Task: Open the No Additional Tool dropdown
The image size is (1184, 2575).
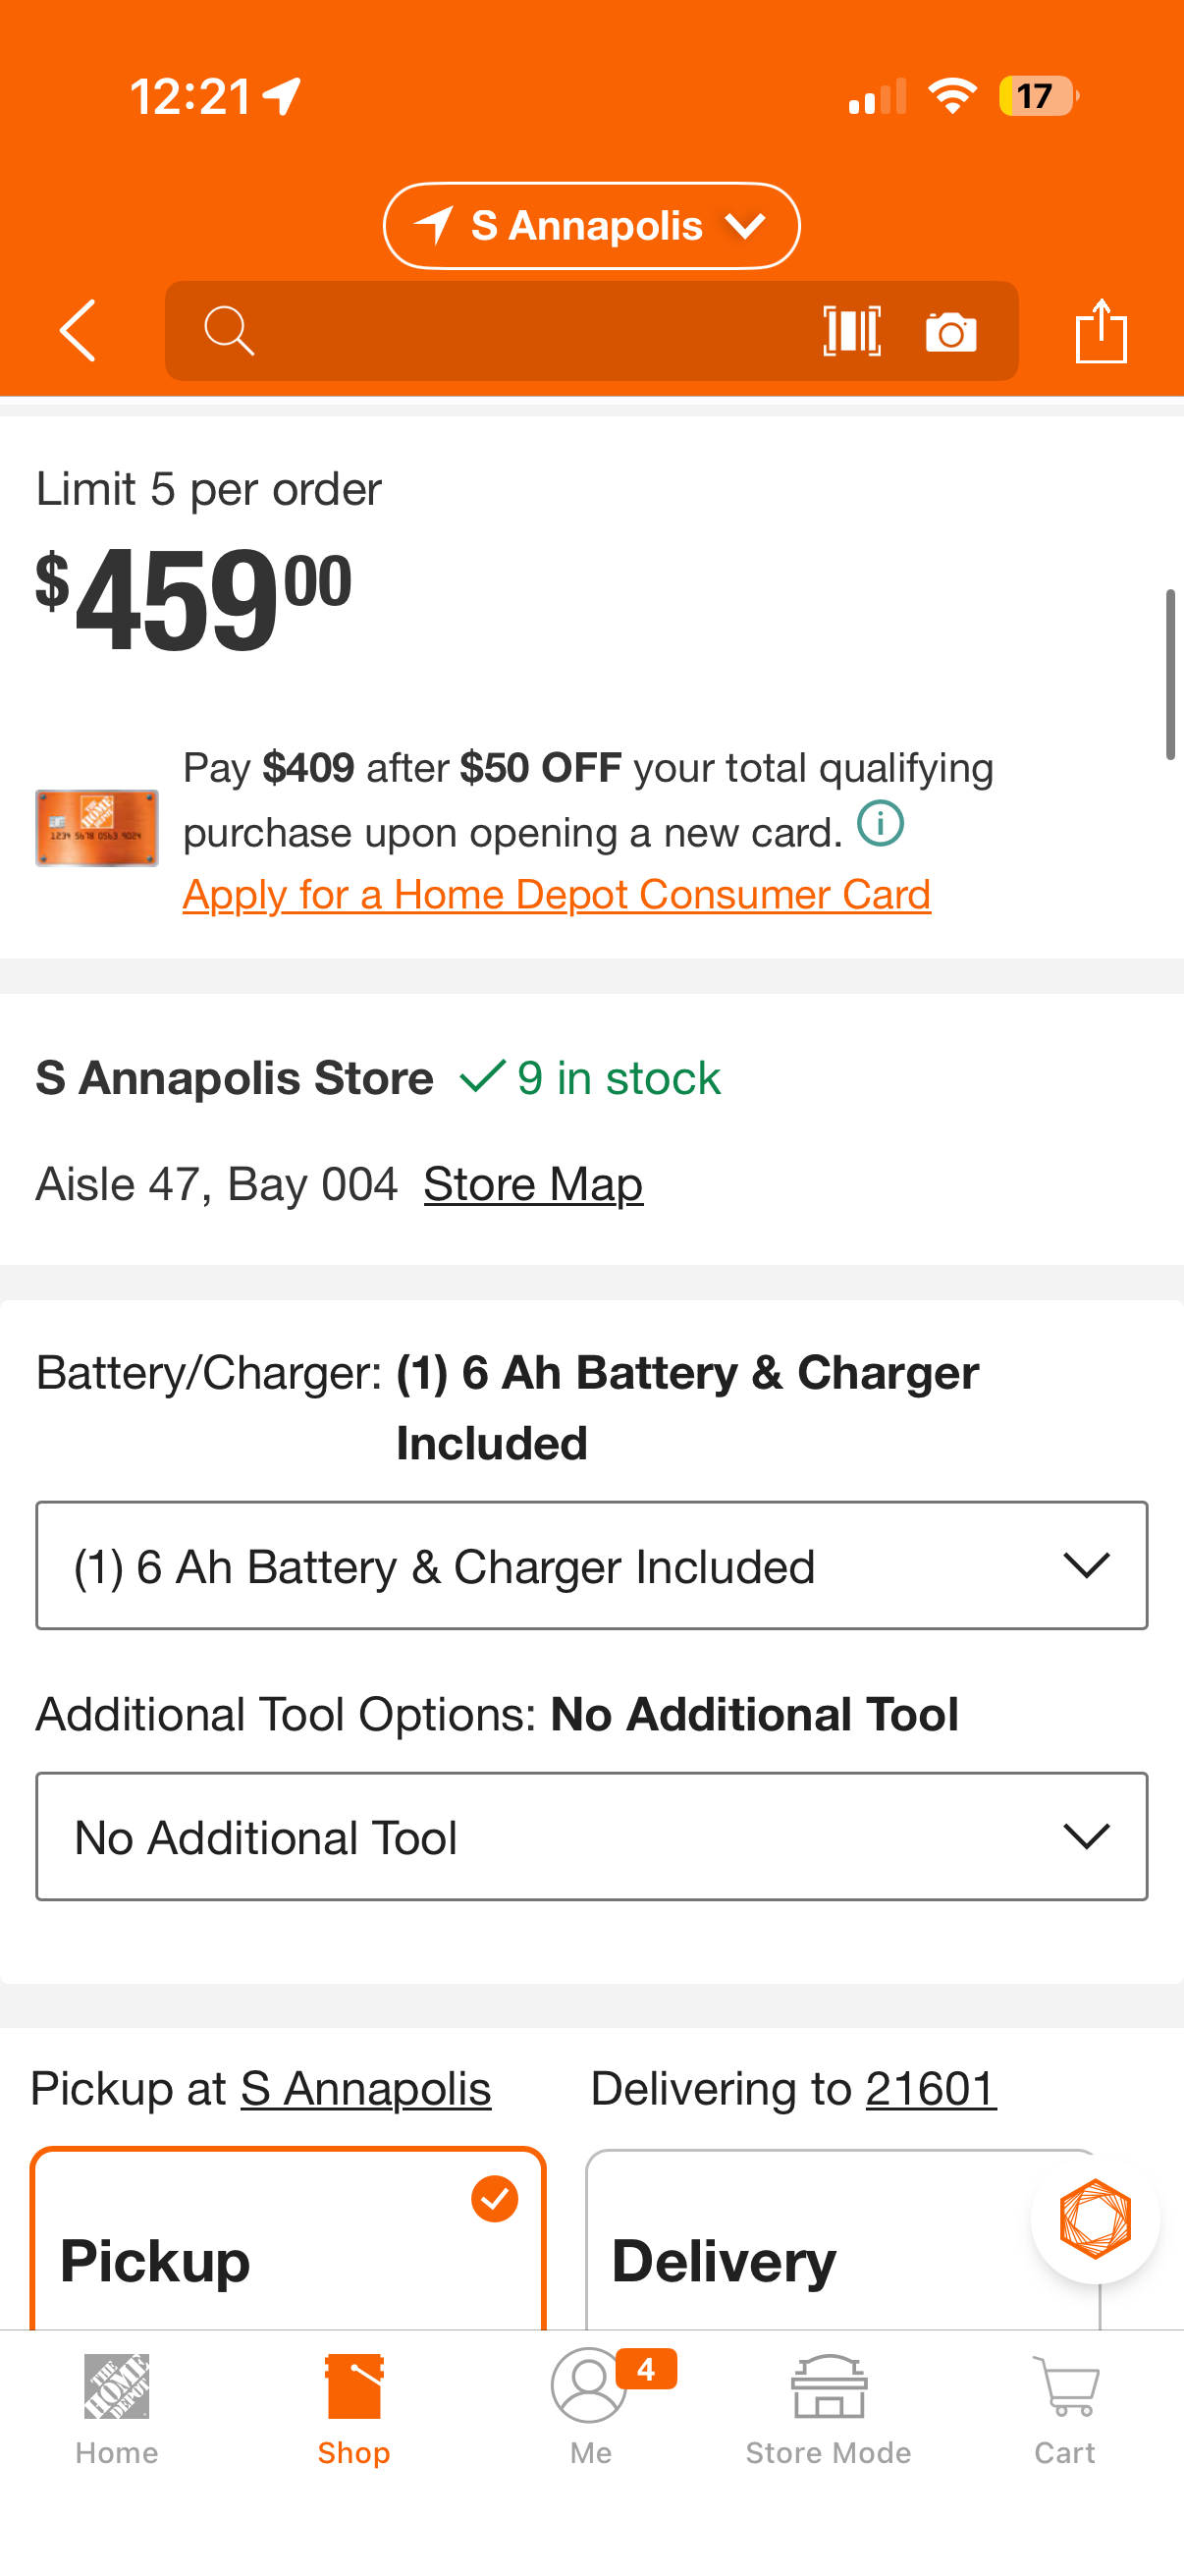Action: 591,1836
